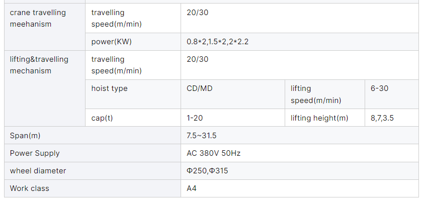
Task: Select the 'A4' work class value
Action: click(x=192, y=188)
